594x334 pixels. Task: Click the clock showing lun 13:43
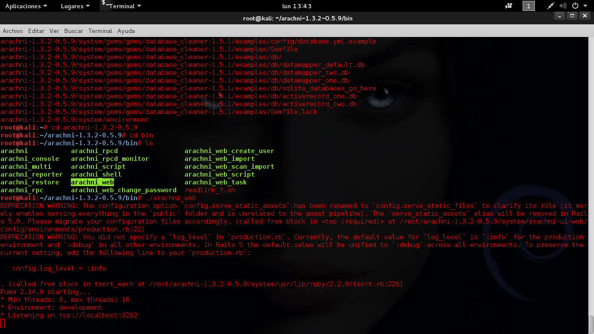tap(297, 6)
